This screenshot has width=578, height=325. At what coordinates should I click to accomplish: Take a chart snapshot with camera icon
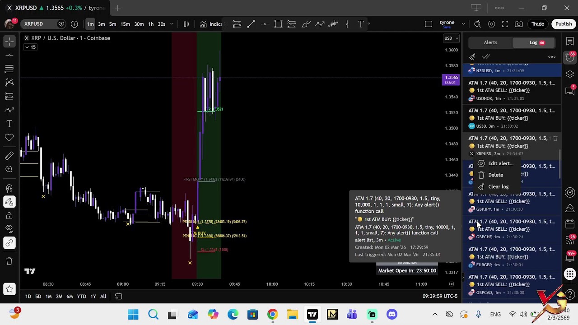pyautogui.click(x=519, y=24)
